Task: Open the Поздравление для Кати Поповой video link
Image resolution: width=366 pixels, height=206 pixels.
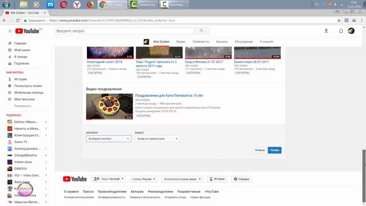Action: click(x=169, y=96)
